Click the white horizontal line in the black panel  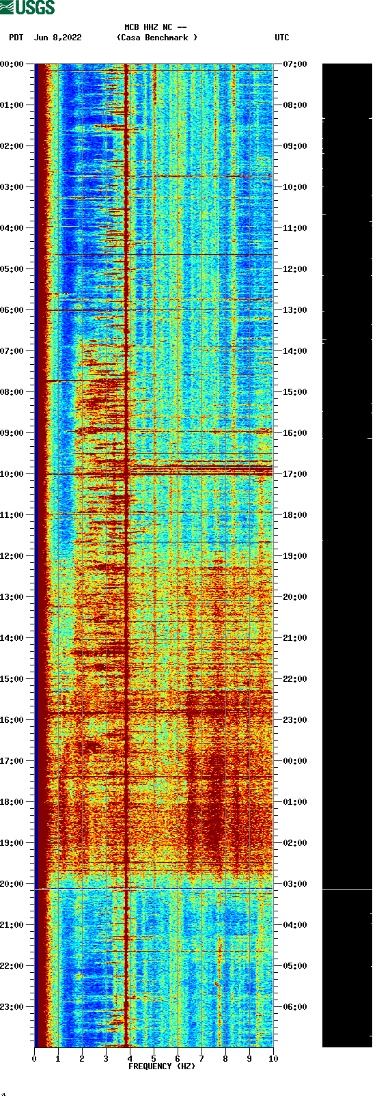pyautogui.click(x=347, y=889)
